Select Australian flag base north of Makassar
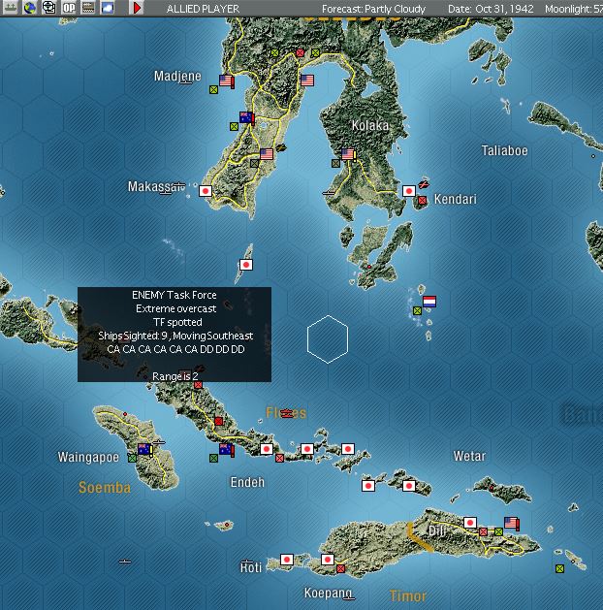The image size is (603, 610). pyautogui.click(x=246, y=117)
